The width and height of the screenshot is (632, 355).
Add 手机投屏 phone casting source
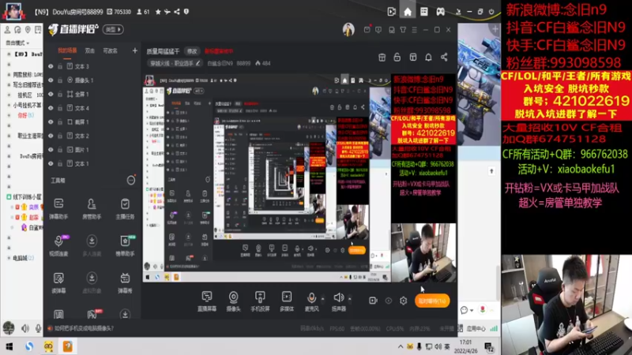[260, 301]
